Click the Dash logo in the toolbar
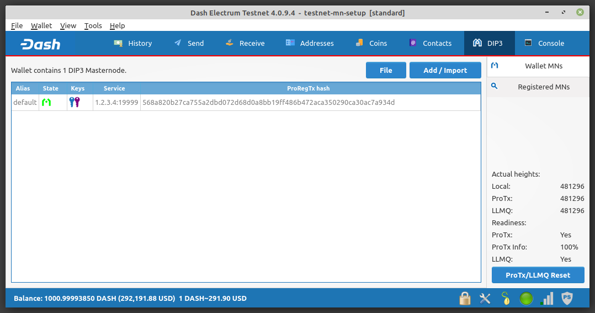 coord(40,44)
